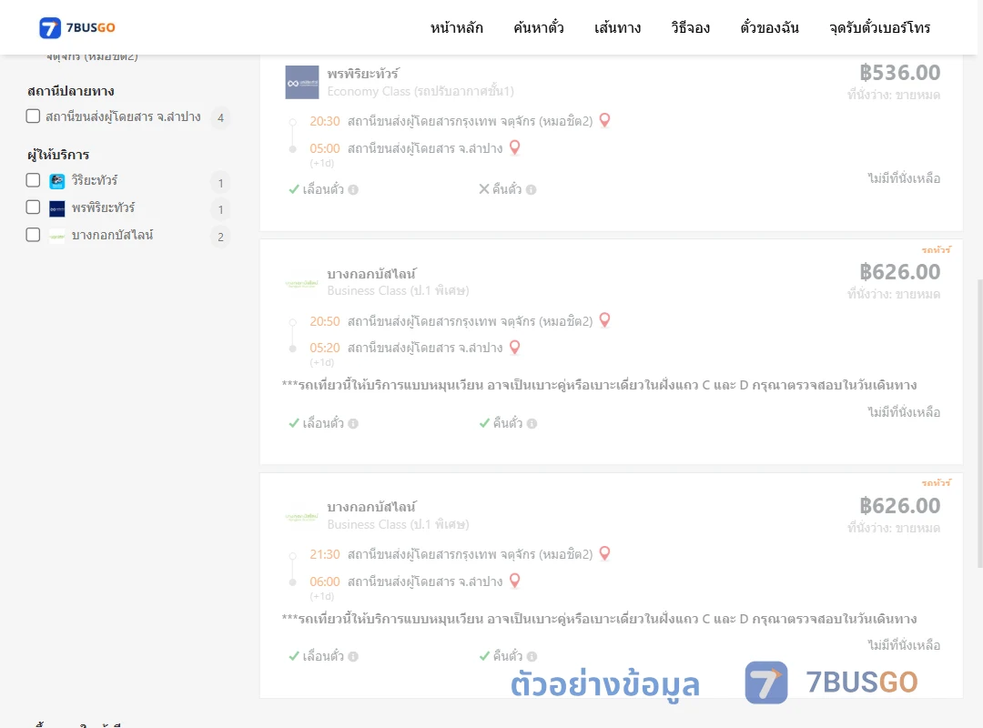
Task: Open the เส้นทาง menu item
Action: [617, 27]
